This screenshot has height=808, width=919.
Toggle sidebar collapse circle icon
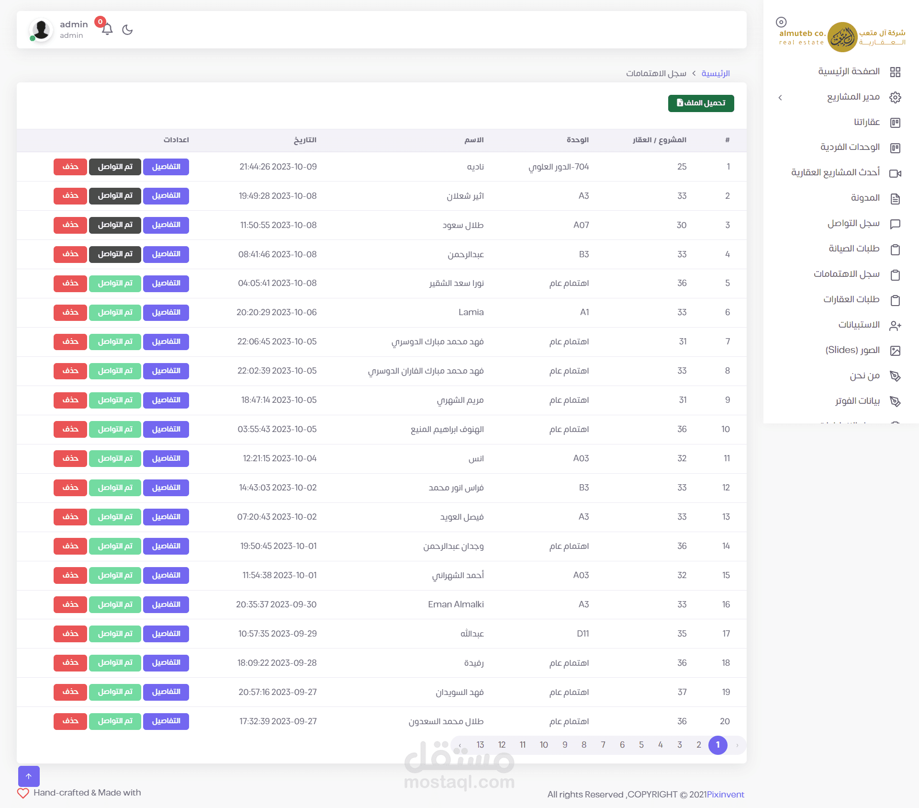pos(781,22)
